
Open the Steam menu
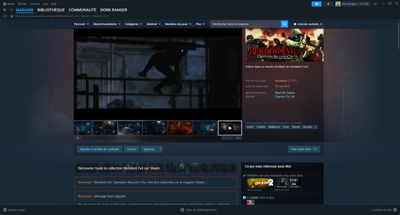pos(11,4)
